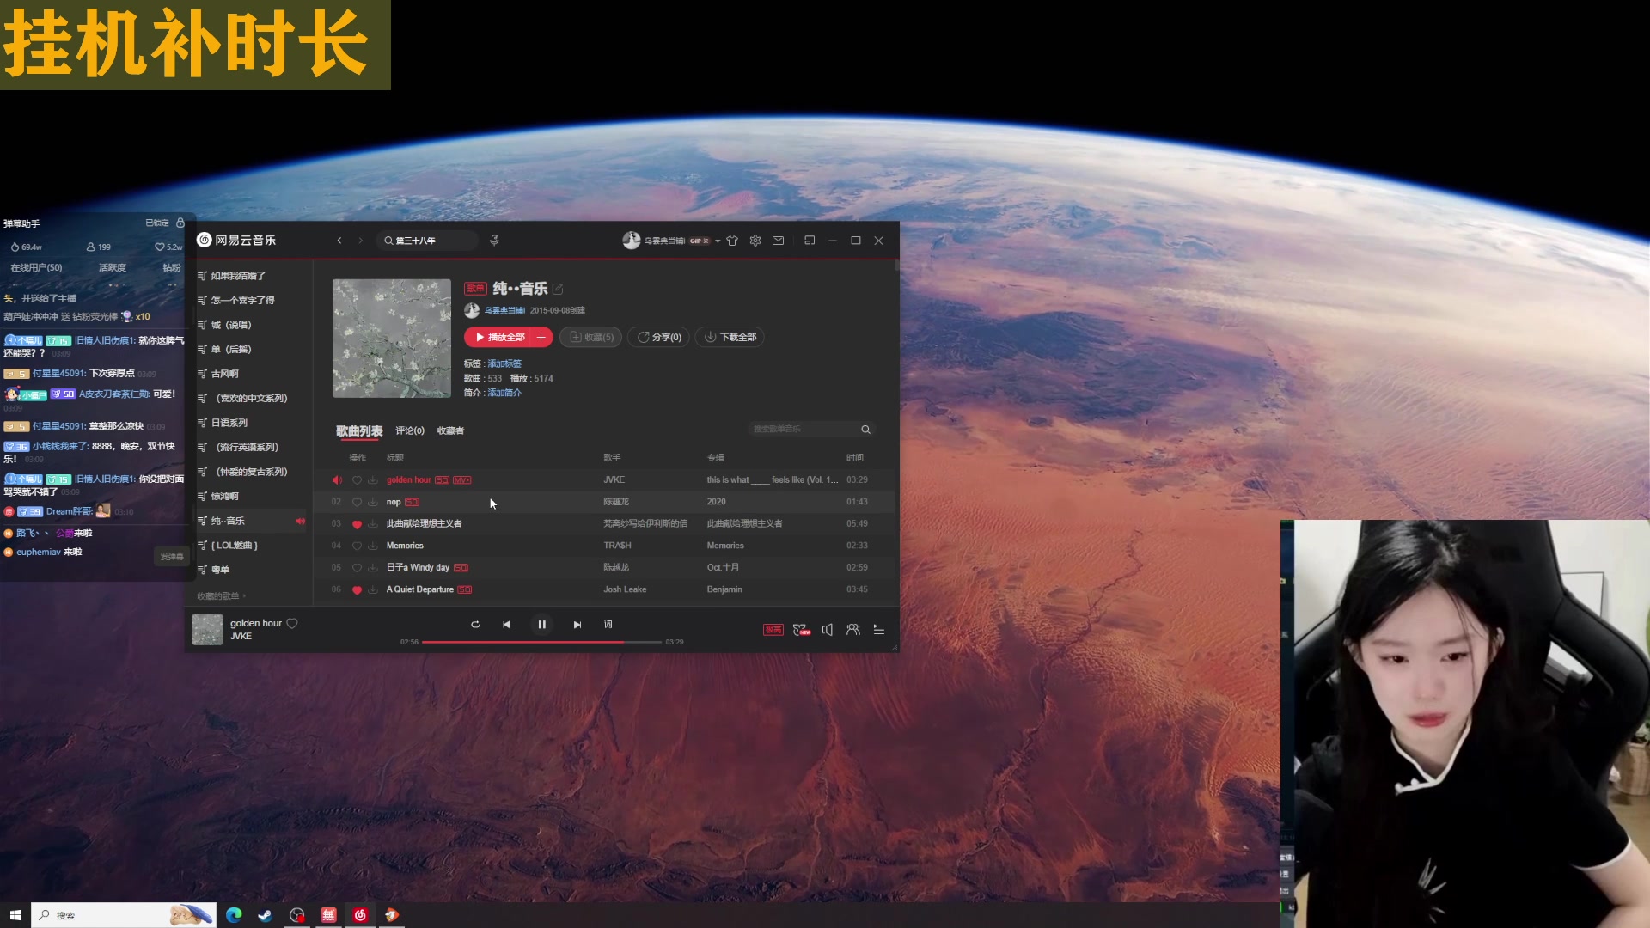Switch to mini player mode icon

(810, 241)
